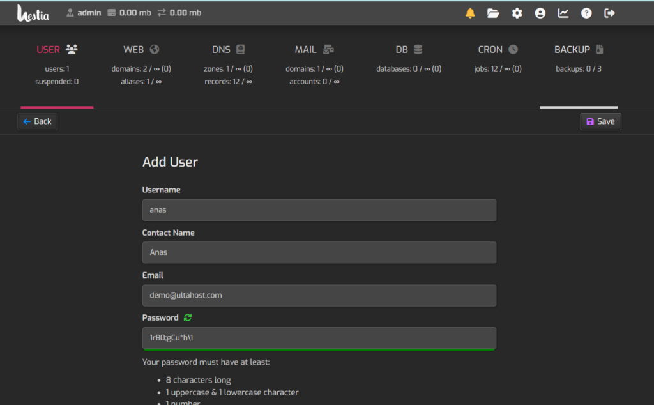The height and width of the screenshot is (405, 654).
Task: View statistics chart icon
Action: (x=563, y=13)
